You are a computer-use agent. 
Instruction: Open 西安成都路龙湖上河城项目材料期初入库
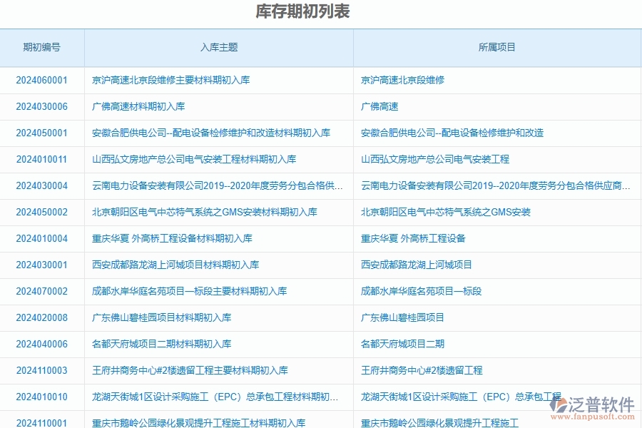[x=178, y=265]
